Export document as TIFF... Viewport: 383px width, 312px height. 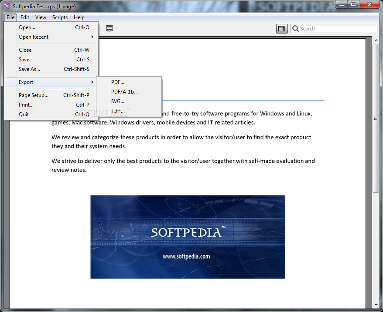click(129, 111)
